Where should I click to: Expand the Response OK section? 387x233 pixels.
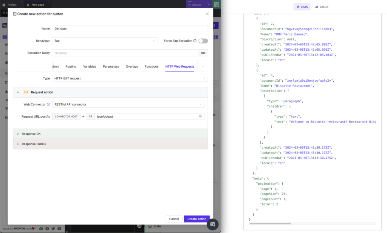(x=18, y=134)
